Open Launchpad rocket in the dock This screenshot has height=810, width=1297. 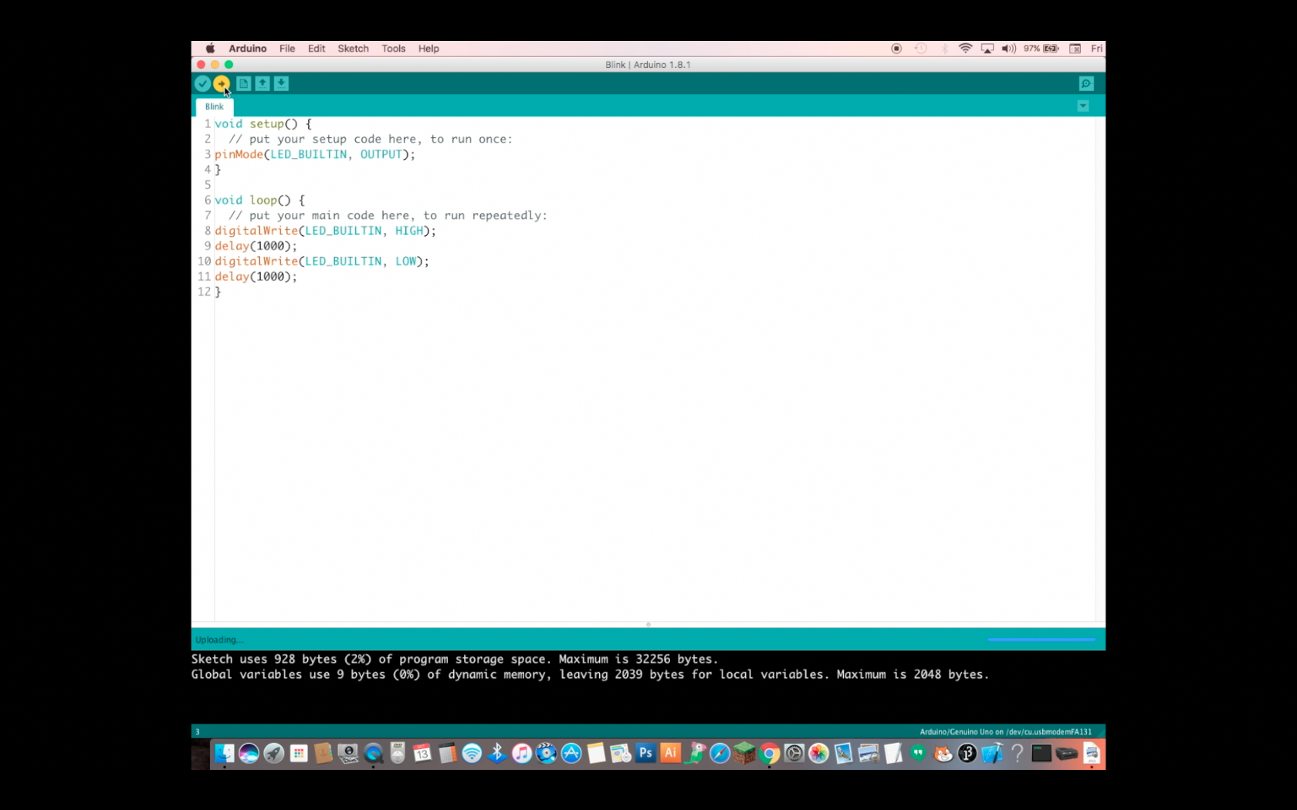coord(273,753)
